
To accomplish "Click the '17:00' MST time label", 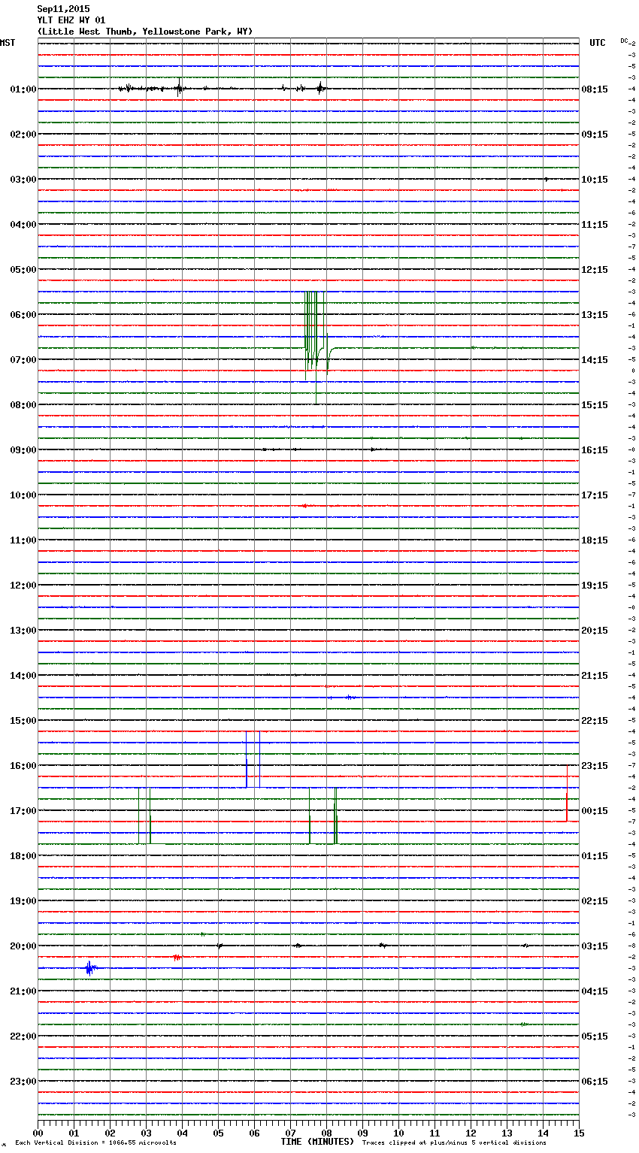I will point(23,811).
